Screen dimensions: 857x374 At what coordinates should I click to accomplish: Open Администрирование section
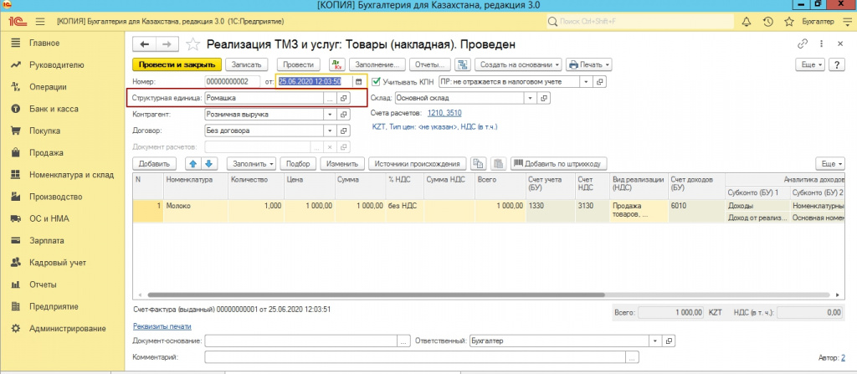(x=67, y=329)
